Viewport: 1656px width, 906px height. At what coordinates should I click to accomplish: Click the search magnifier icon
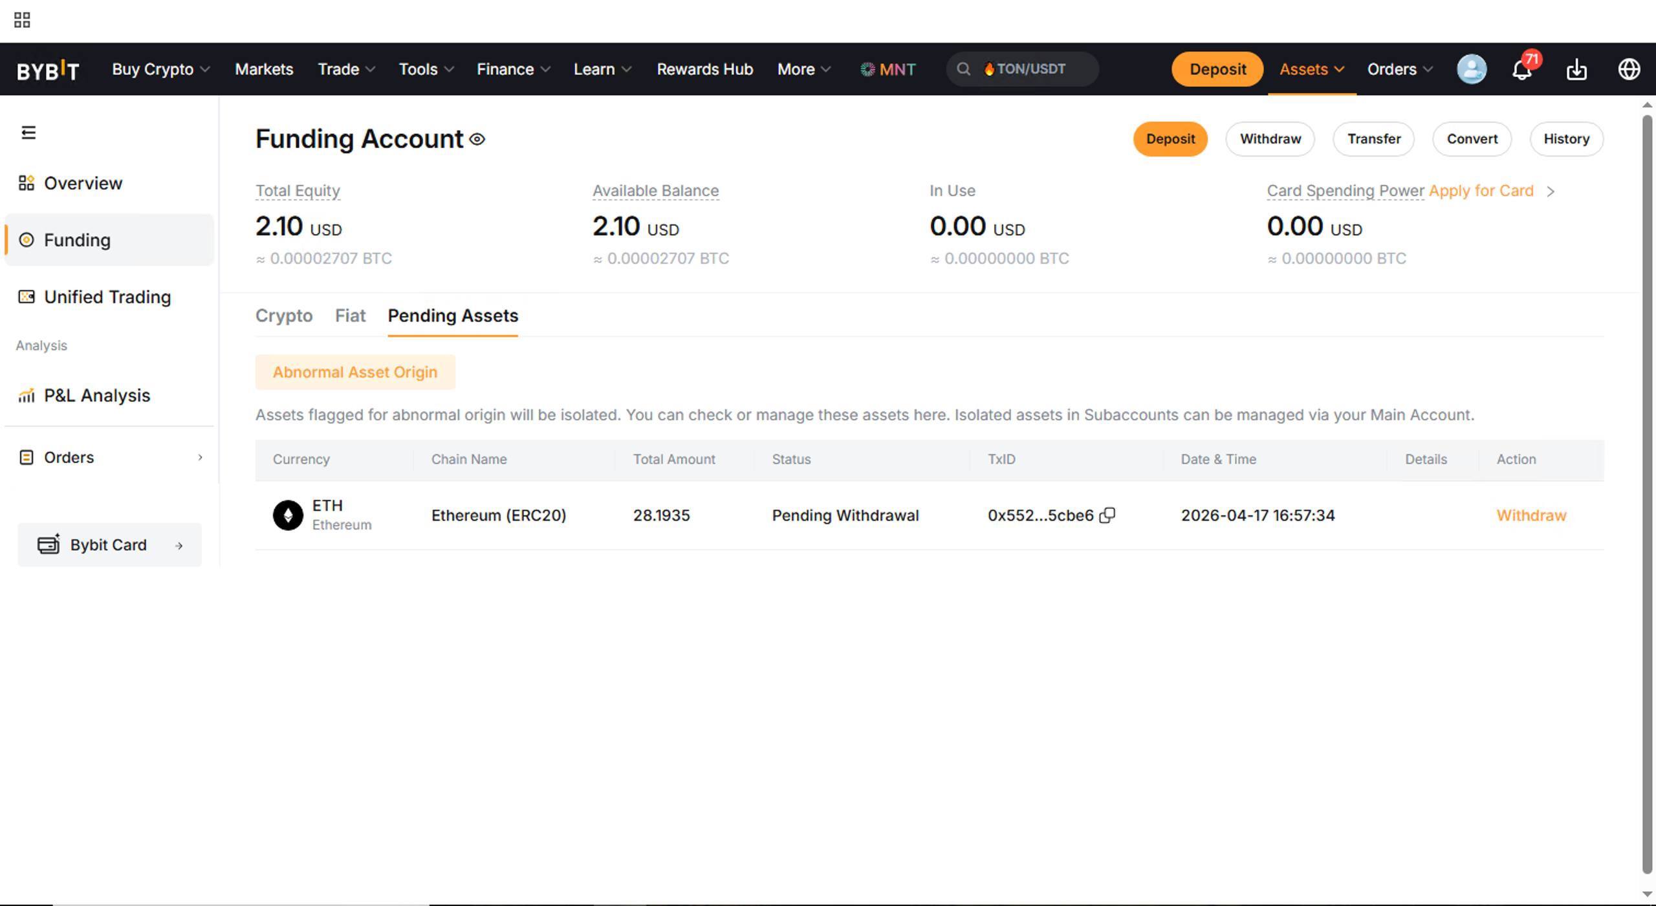click(x=963, y=69)
